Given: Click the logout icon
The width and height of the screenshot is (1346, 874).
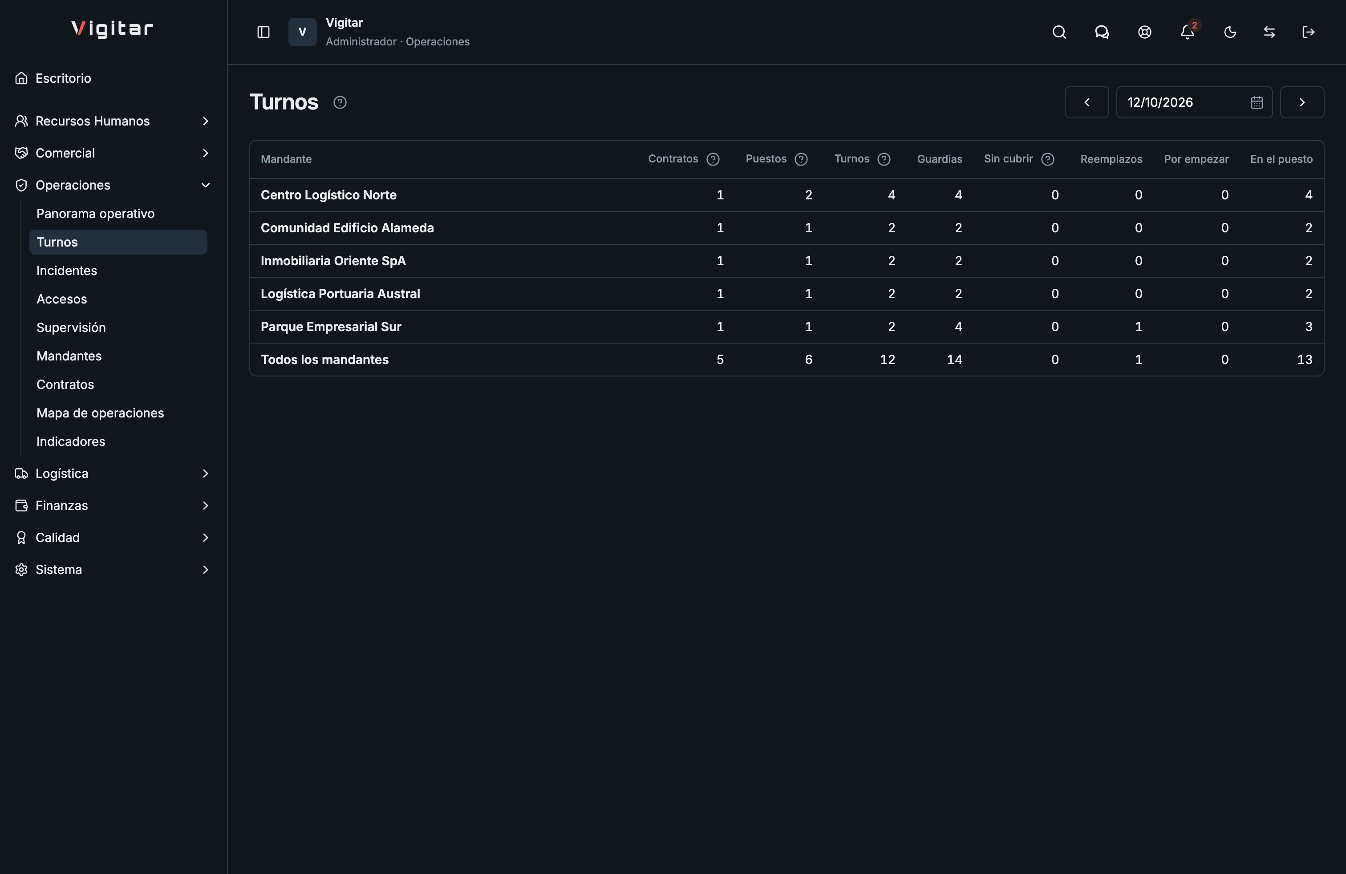Looking at the screenshot, I should tap(1309, 32).
